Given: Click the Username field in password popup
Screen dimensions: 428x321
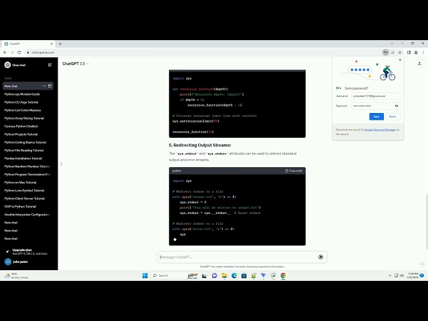Looking at the screenshot, I should 376,96.
